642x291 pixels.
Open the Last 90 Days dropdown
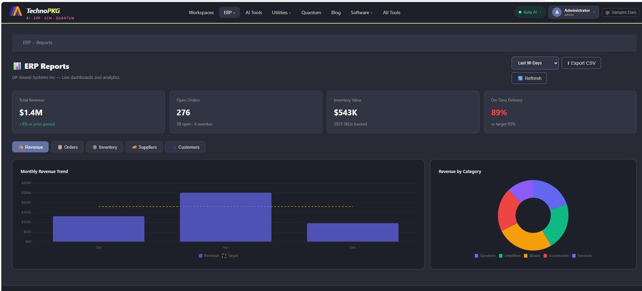click(535, 63)
